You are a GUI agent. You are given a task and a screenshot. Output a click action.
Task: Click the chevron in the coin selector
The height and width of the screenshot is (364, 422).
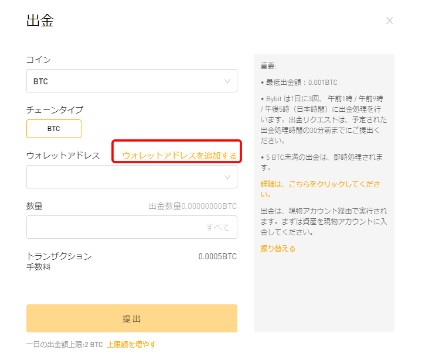pos(227,81)
